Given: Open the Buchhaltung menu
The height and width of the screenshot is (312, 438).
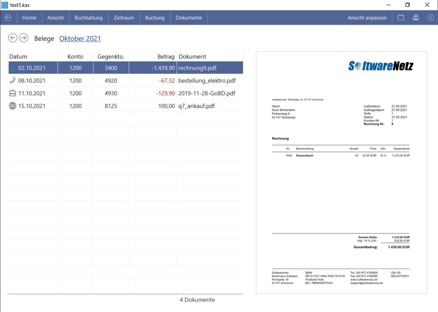Looking at the screenshot, I should coord(89,18).
